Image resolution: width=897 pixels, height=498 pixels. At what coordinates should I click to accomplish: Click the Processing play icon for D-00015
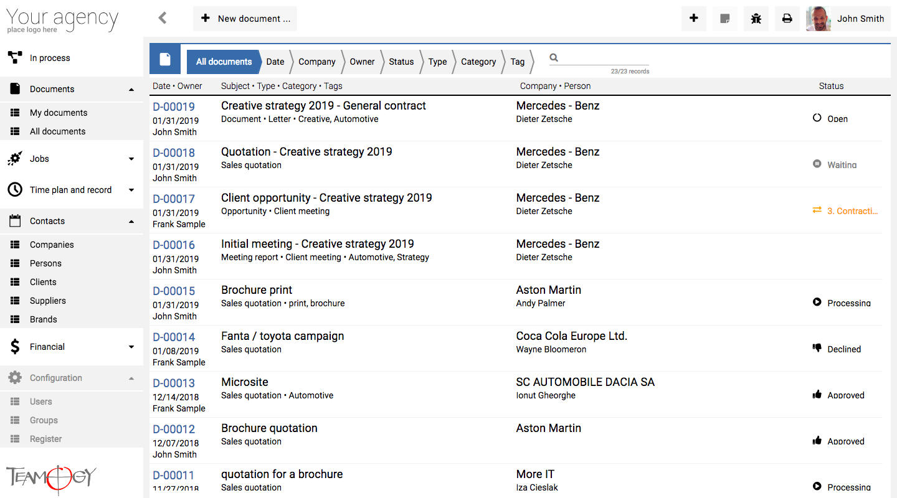pyautogui.click(x=817, y=302)
